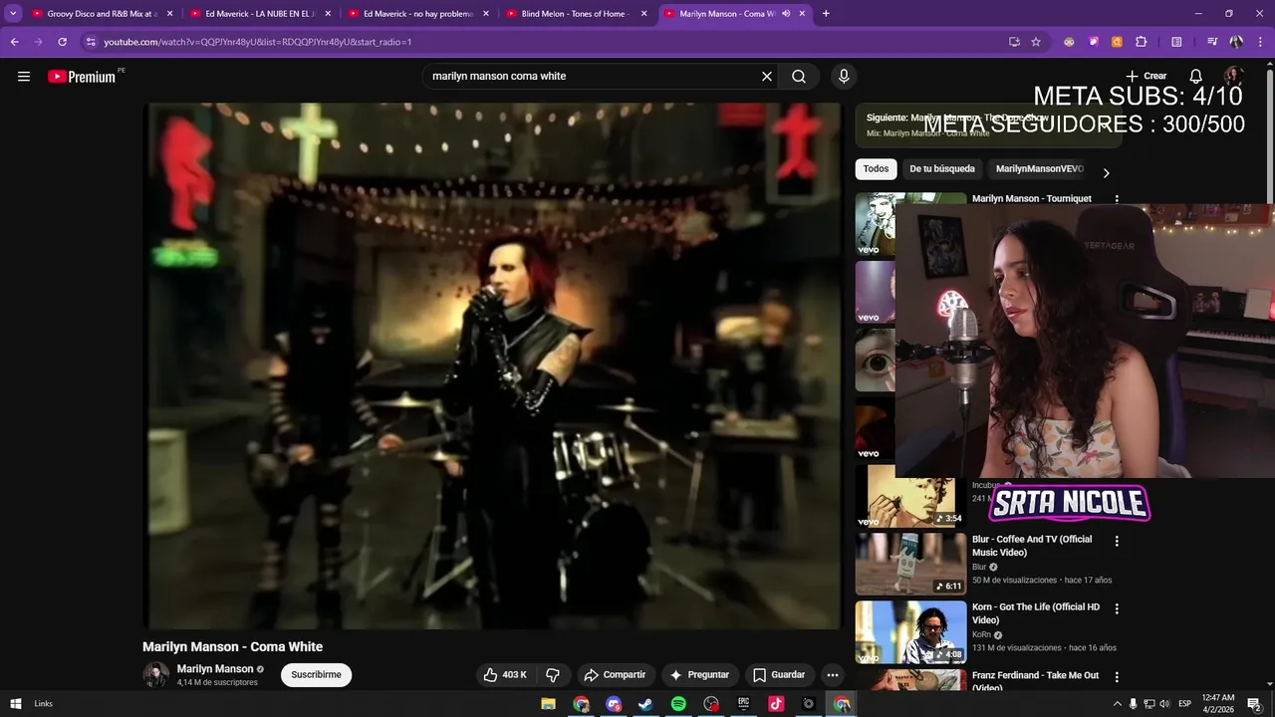Mute the Marilyn Manson tab audio icon
Viewport: 1275px width, 717px height.
click(786, 14)
